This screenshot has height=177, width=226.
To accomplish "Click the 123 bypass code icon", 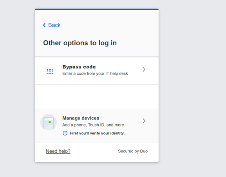I will (50, 71).
